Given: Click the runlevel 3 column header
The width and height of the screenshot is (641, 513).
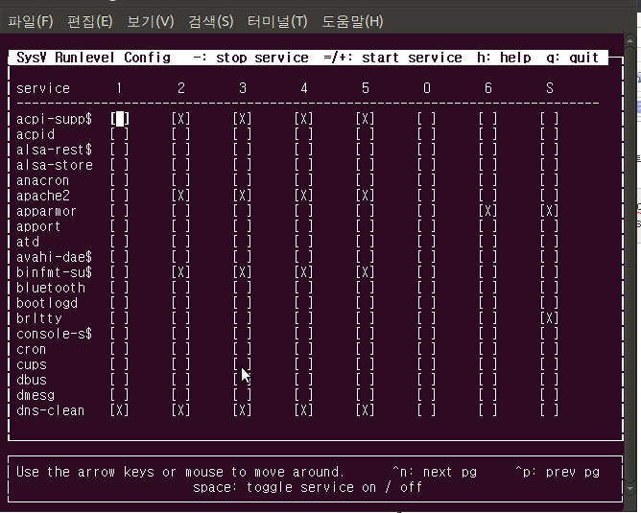Looking at the screenshot, I should tap(243, 88).
